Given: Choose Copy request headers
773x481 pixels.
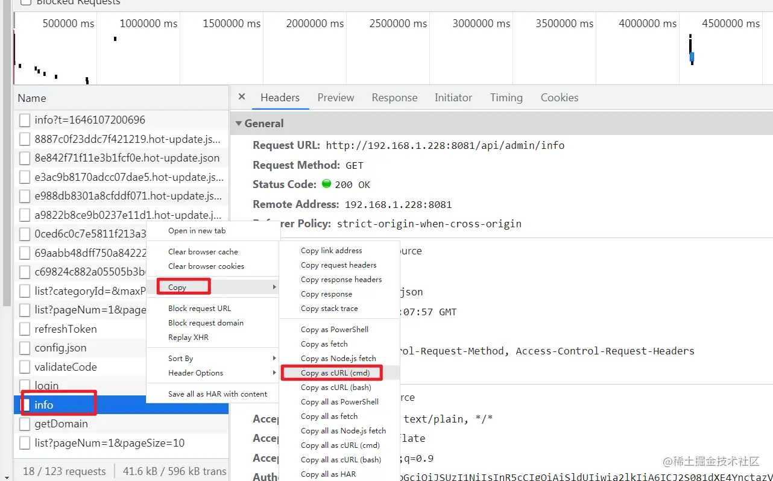Looking at the screenshot, I should pyautogui.click(x=339, y=265).
